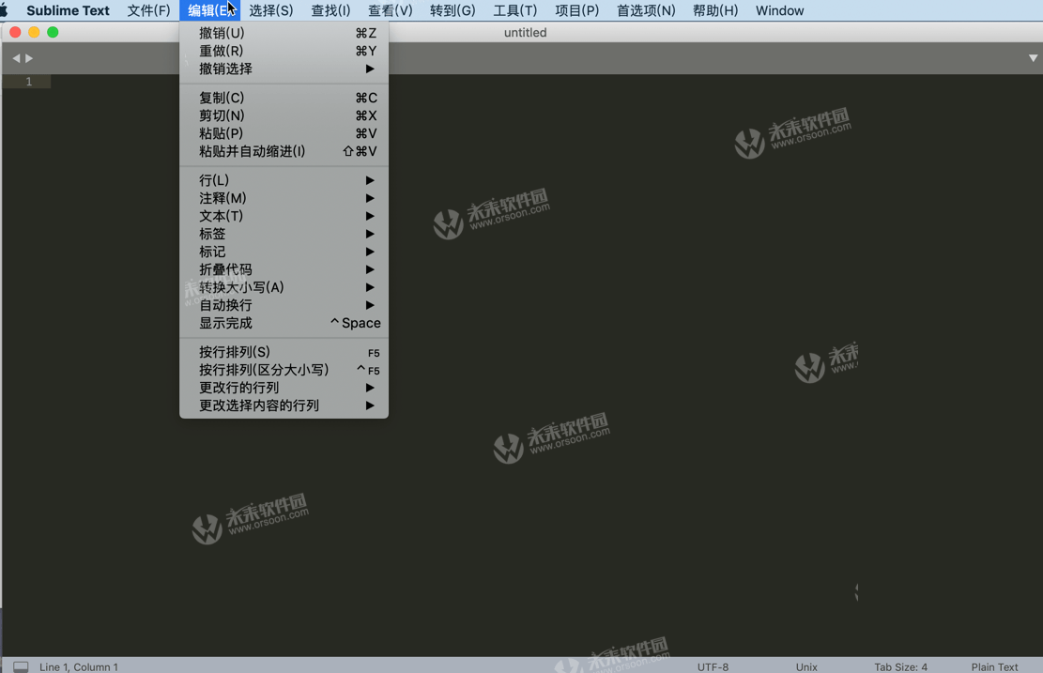Screen dimensions: 1043x673
Task: Open the Apple menu icon
Action: click(x=4, y=10)
